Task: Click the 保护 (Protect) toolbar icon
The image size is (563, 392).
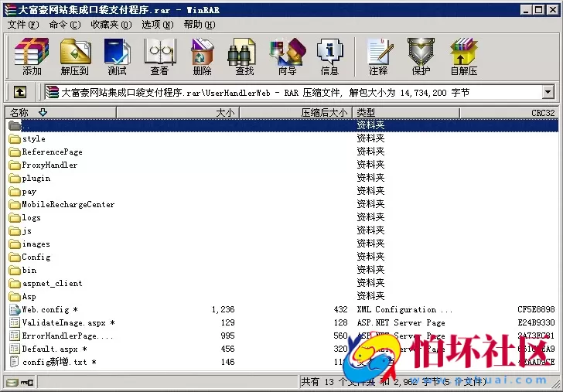Action: pyautogui.click(x=421, y=56)
